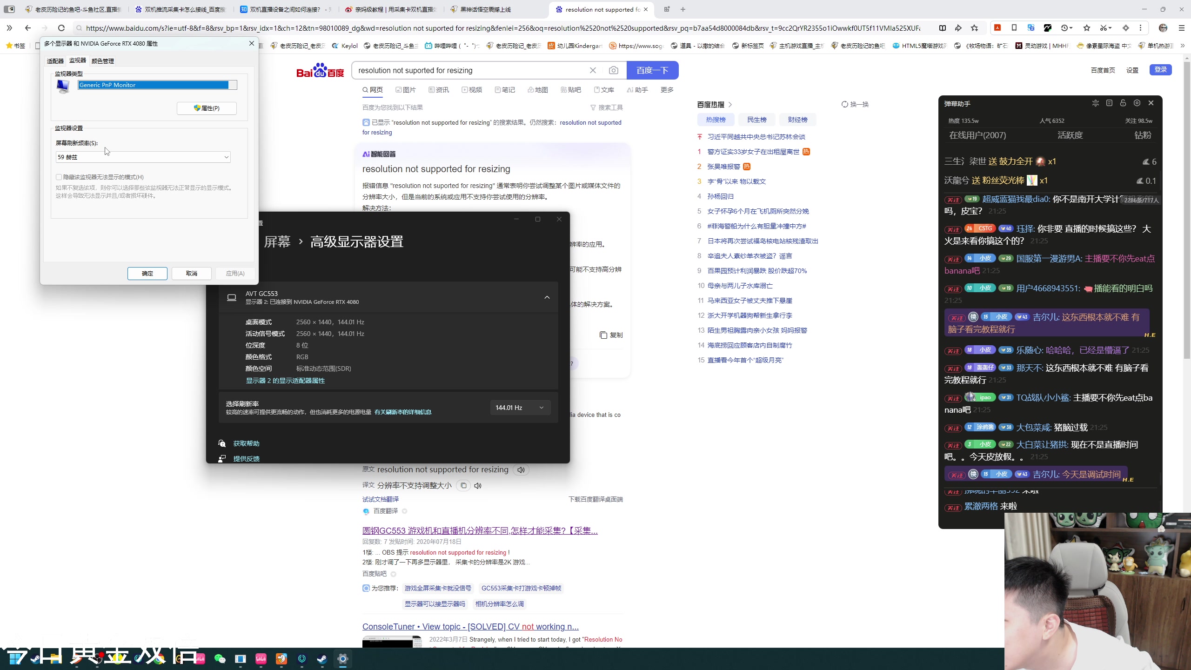Click the user profile avatar in browser toolbar
The width and height of the screenshot is (1191, 670).
click(1163, 28)
